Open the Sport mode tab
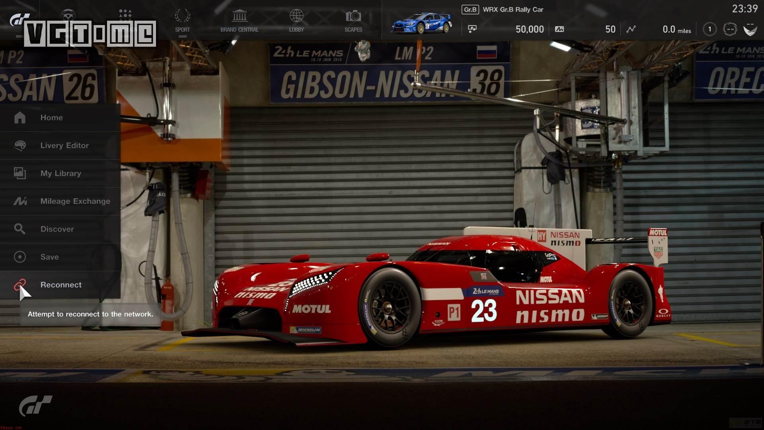Viewport: 764px width, 430px height. click(182, 21)
